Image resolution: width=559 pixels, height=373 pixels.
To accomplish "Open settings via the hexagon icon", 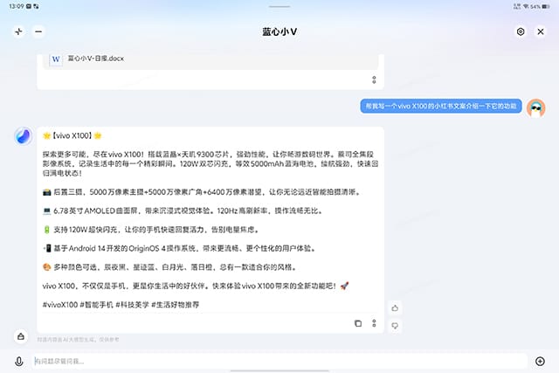I will [x=521, y=31].
